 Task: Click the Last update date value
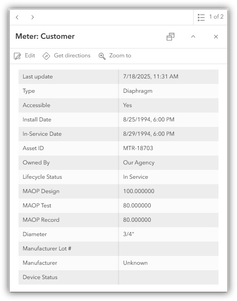(x=151, y=76)
